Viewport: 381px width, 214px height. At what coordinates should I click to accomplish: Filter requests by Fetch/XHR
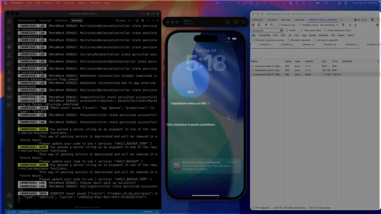pyautogui.click(x=264, y=35)
